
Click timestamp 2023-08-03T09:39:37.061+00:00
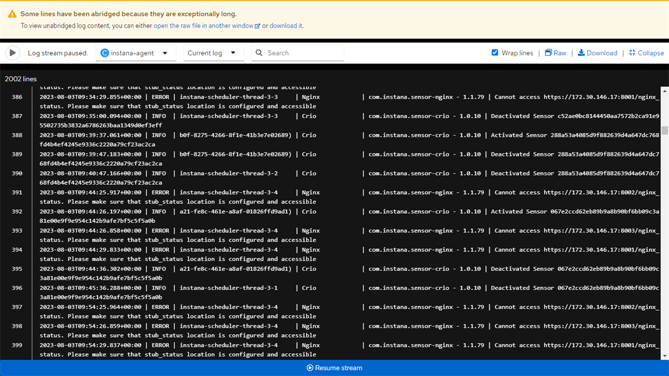point(90,135)
